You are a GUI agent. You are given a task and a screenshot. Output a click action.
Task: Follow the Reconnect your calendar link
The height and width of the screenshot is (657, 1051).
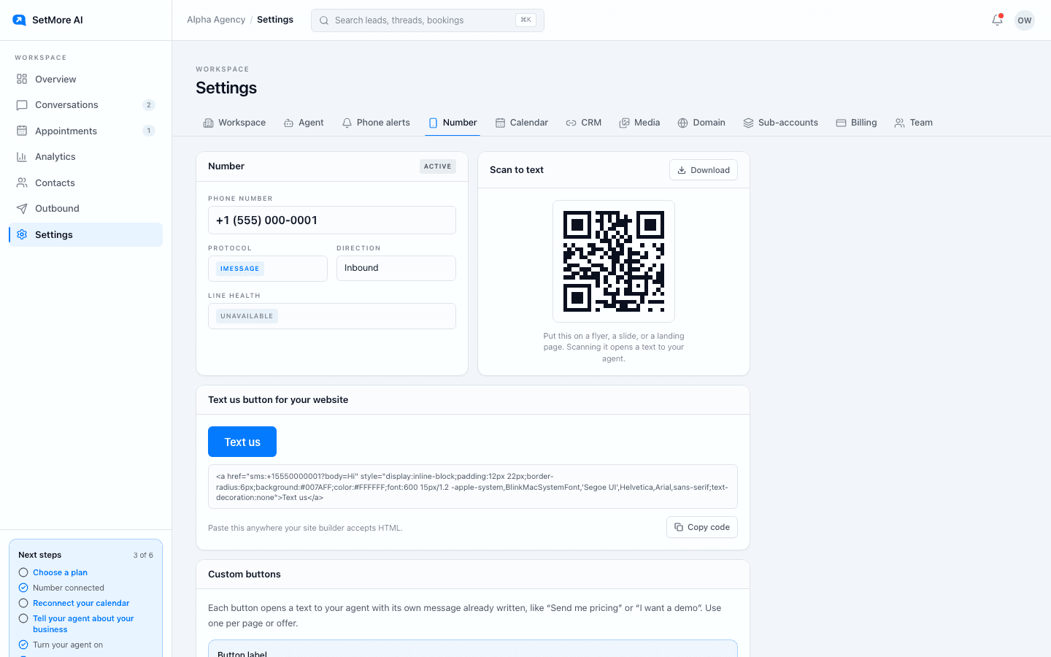[81, 603]
